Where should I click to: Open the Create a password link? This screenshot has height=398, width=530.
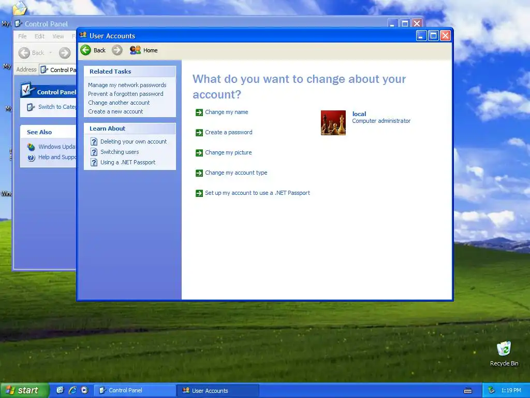tap(228, 132)
